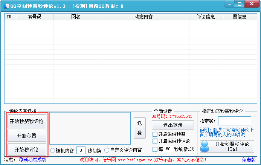The height and width of the screenshot is (165, 261).
Task: Focus the 指定QQ input field
Action: 235,121
